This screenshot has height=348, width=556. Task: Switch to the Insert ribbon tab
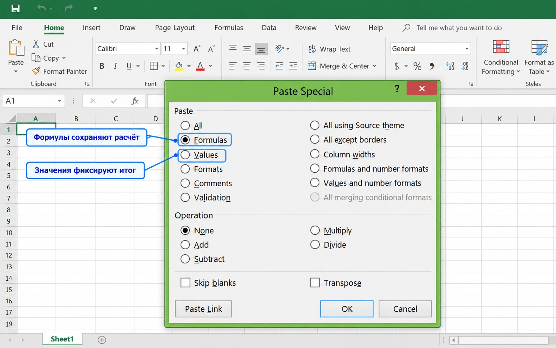coord(91,28)
